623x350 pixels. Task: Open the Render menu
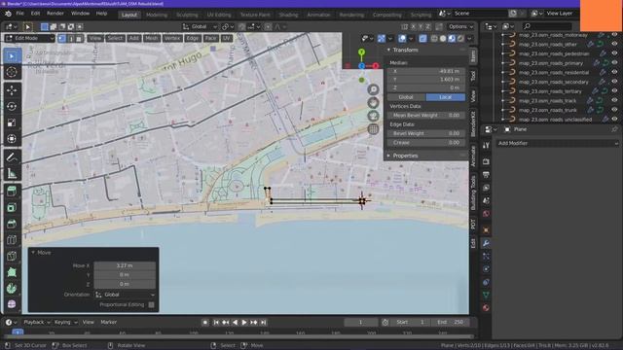(55, 14)
